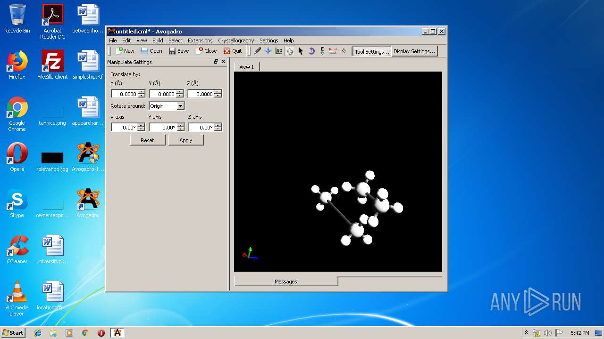Screen dimensions: 604x339
Task: Select the Bond Centric Manipulate tool
Action: coord(279,51)
